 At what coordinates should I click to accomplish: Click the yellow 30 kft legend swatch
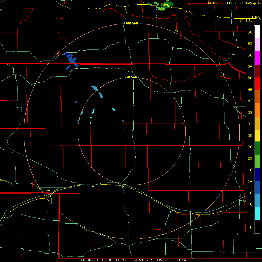pyautogui.click(x=257, y=136)
